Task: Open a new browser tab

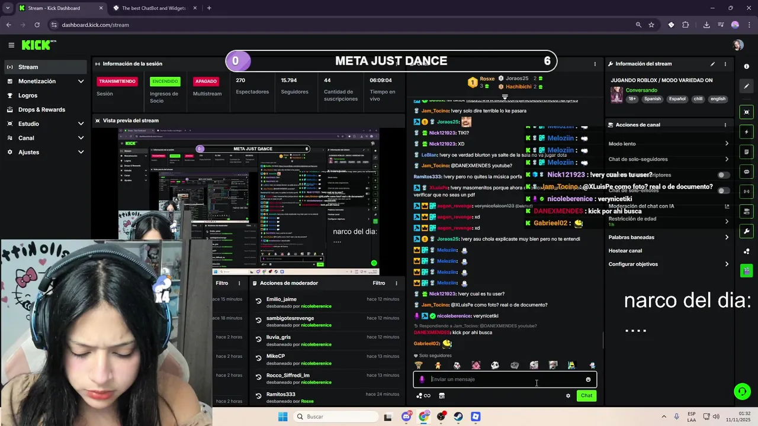Action: [x=209, y=8]
